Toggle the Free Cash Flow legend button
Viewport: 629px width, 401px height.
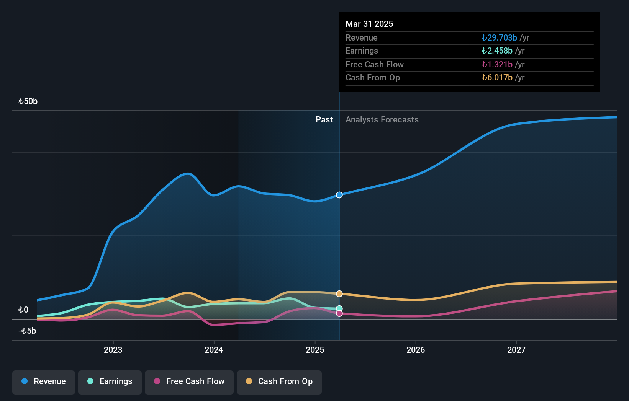pyautogui.click(x=189, y=382)
